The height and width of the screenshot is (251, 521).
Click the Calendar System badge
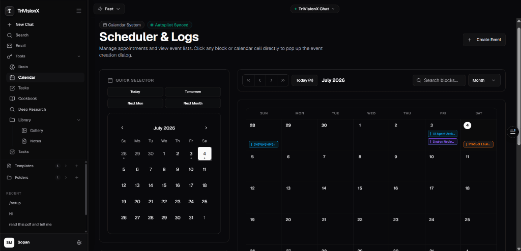tap(122, 25)
